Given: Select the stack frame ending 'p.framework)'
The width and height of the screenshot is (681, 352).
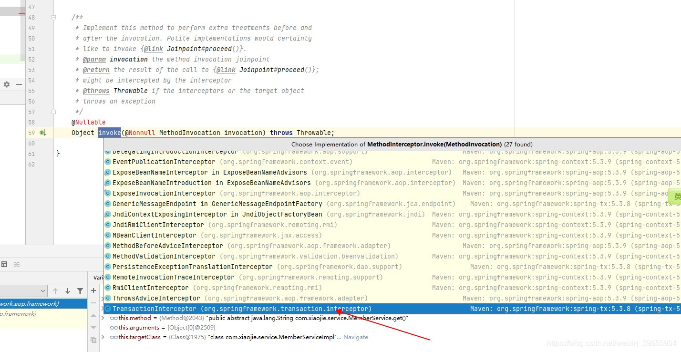Looking at the screenshot, I should [43, 314].
